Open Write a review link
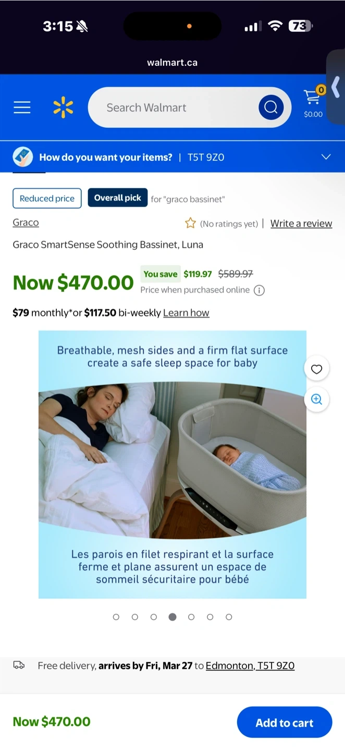 pyautogui.click(x=301, y=223)
